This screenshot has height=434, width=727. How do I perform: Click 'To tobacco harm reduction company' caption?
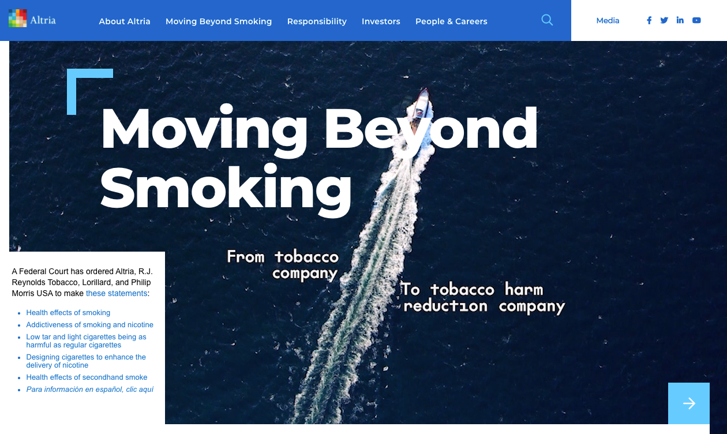(x=482, y=297)
